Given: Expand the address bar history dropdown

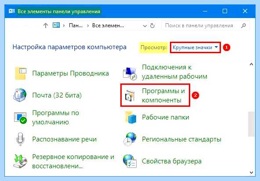Looking at the screenshot, I should pos(145,26).
